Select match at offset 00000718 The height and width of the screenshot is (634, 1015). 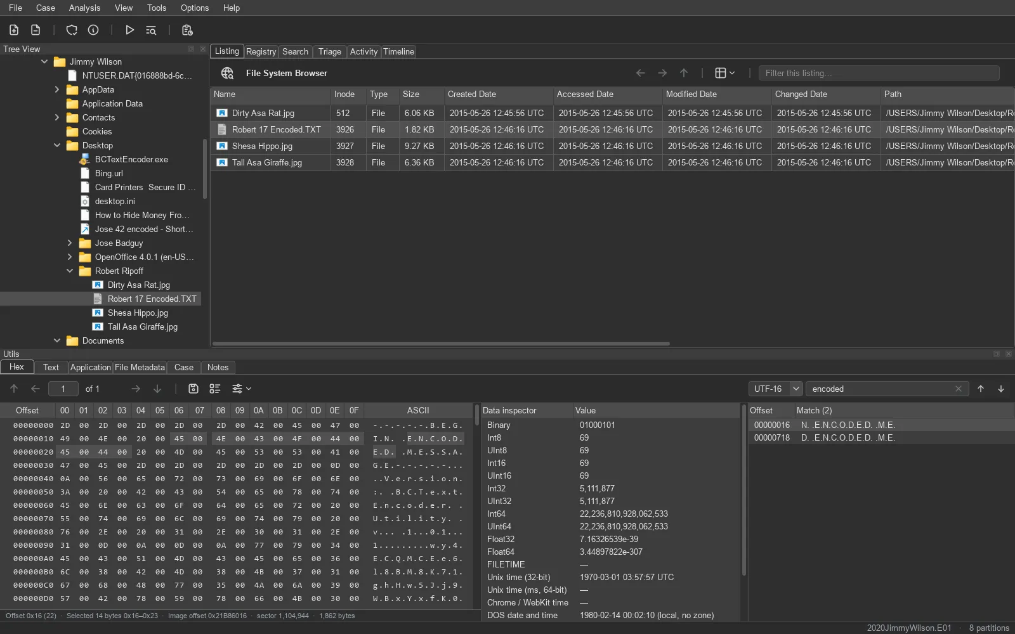pos(881,437)
